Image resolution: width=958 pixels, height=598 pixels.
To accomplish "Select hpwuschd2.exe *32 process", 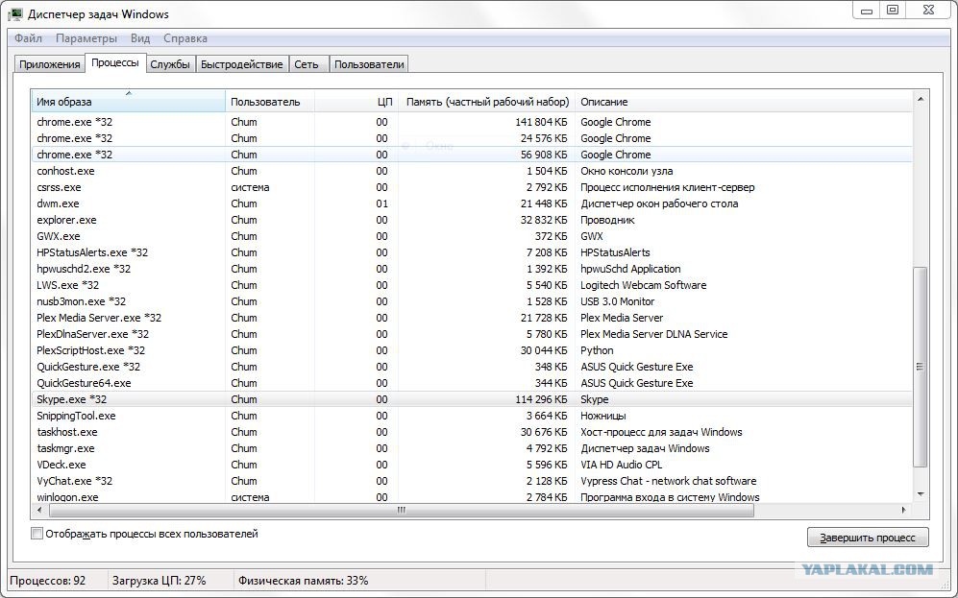I will (x=472, y=269).
